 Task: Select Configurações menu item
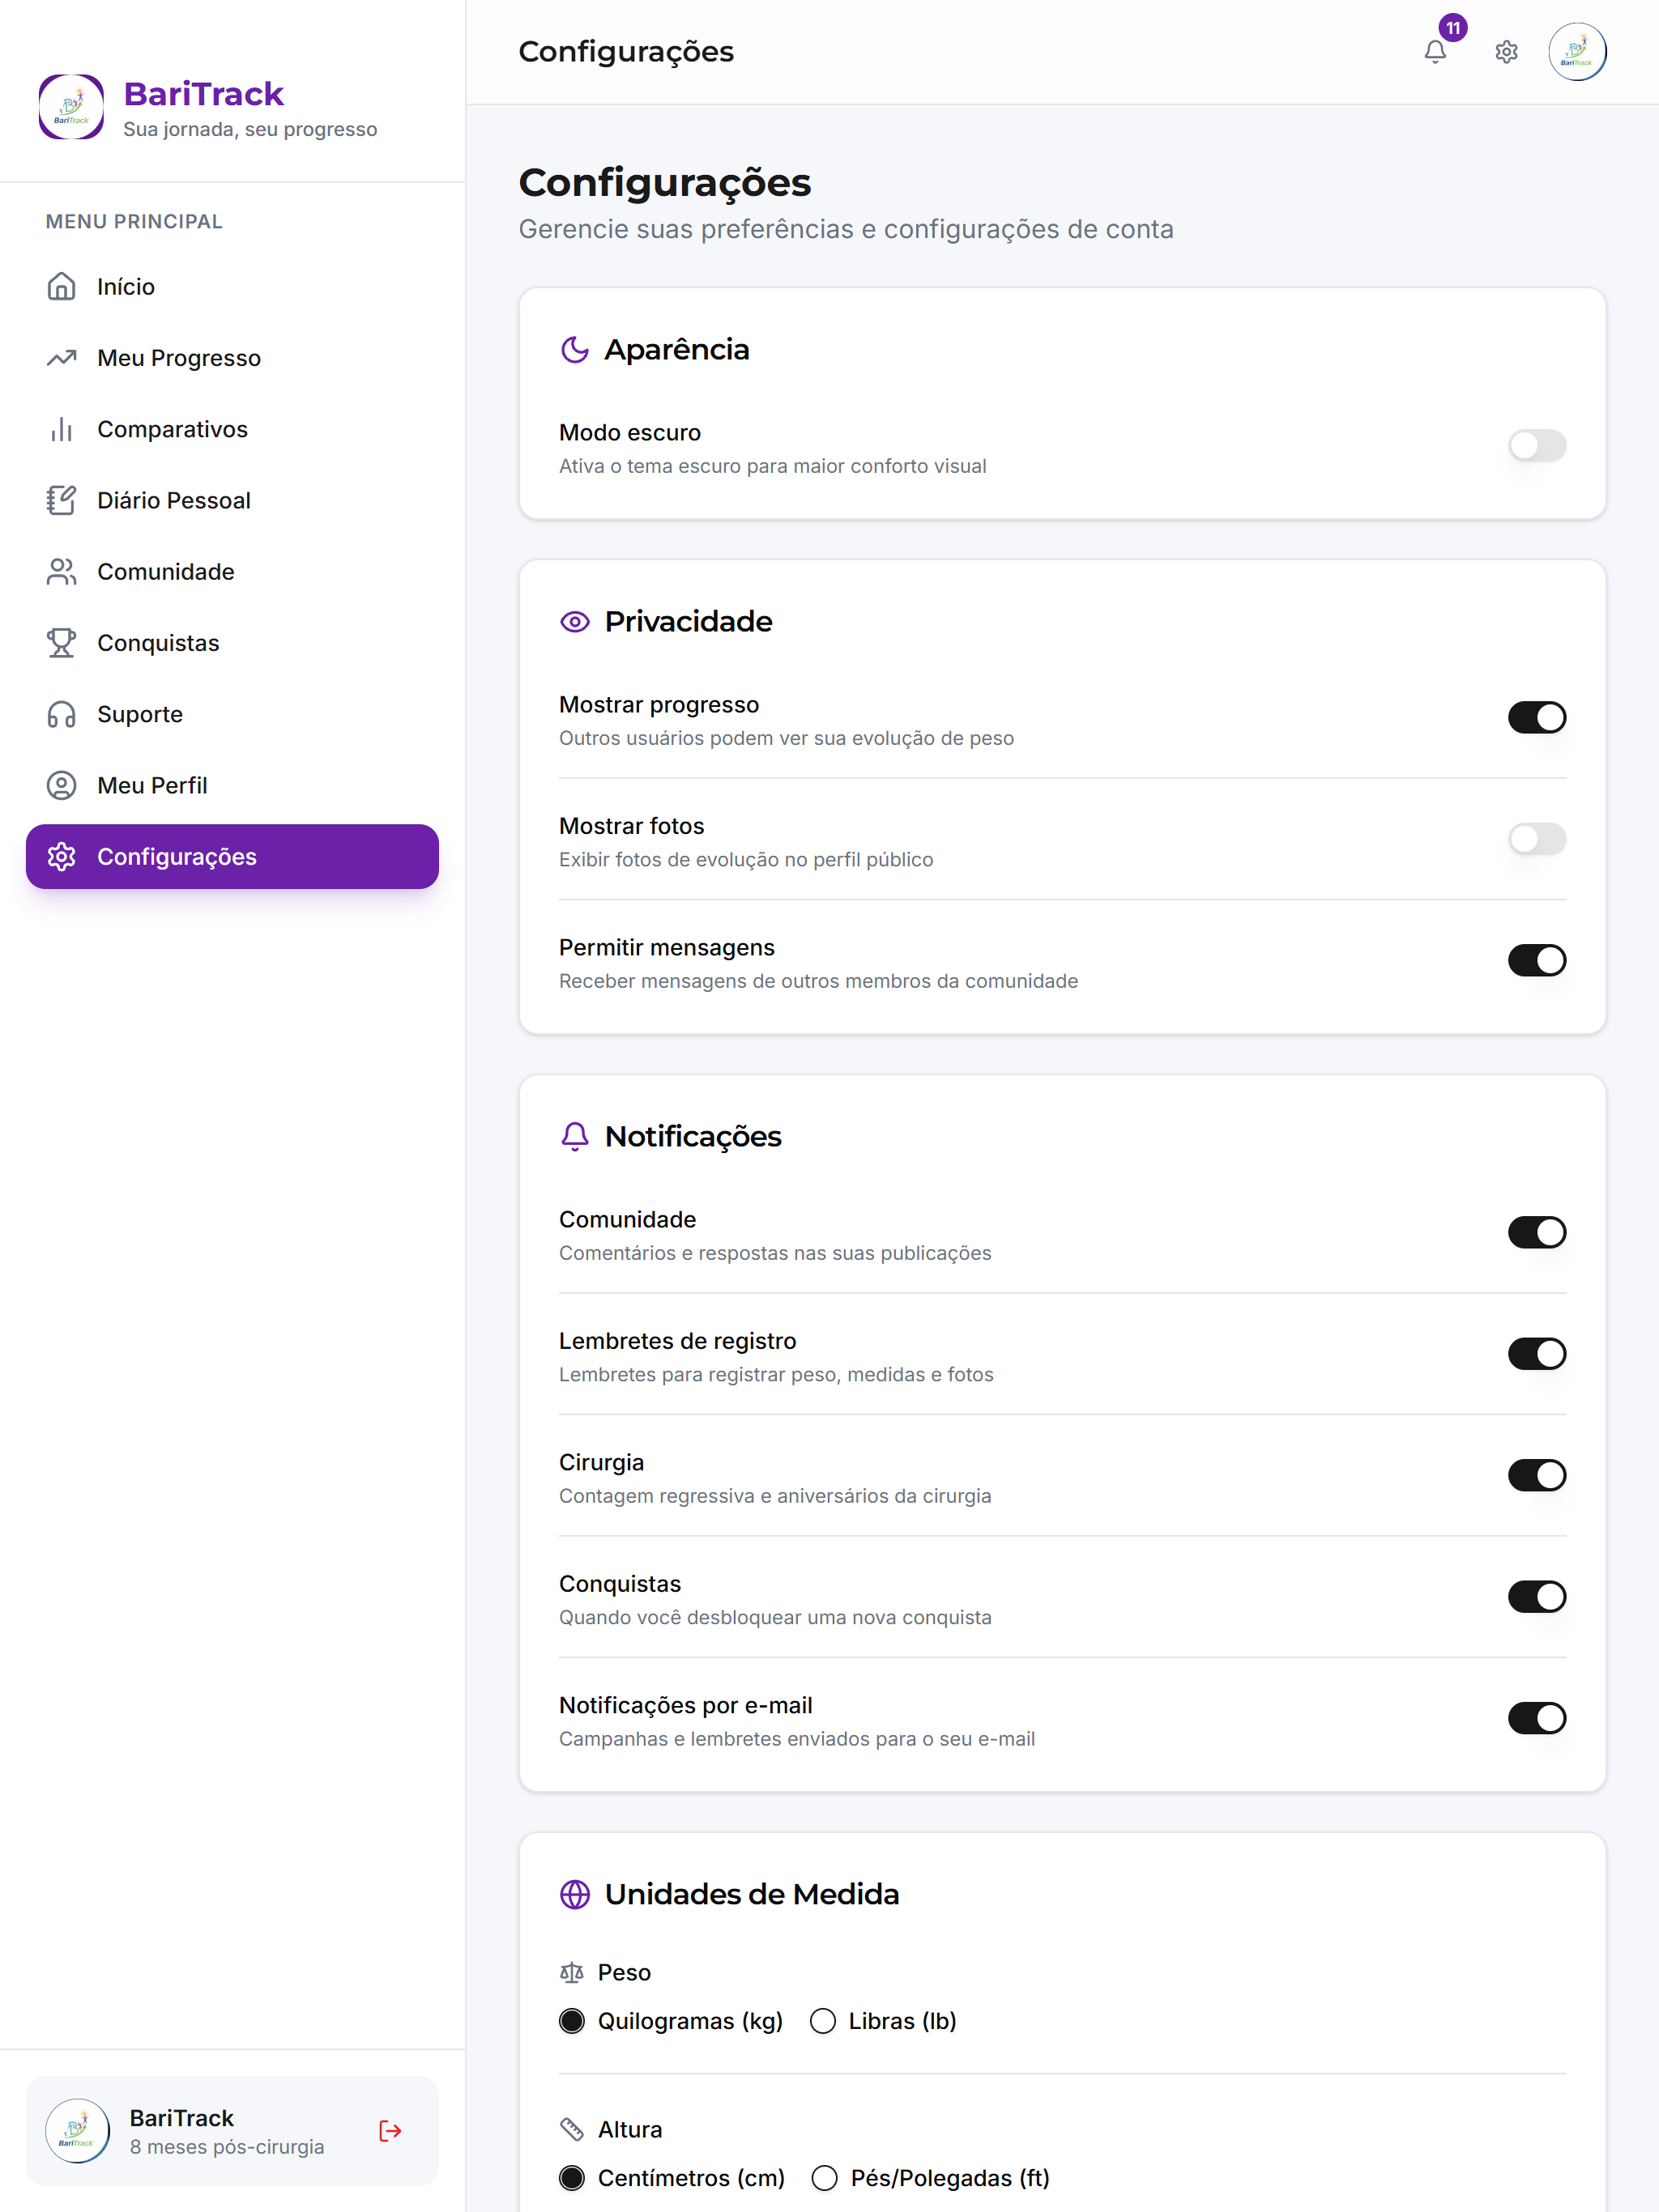click(232, 857)
